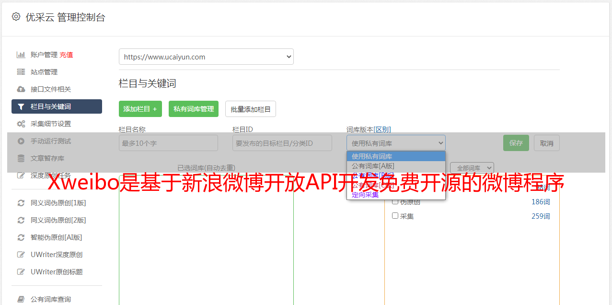Click the refresh icon for 同义词伪原创[1版]

(21, 203)
